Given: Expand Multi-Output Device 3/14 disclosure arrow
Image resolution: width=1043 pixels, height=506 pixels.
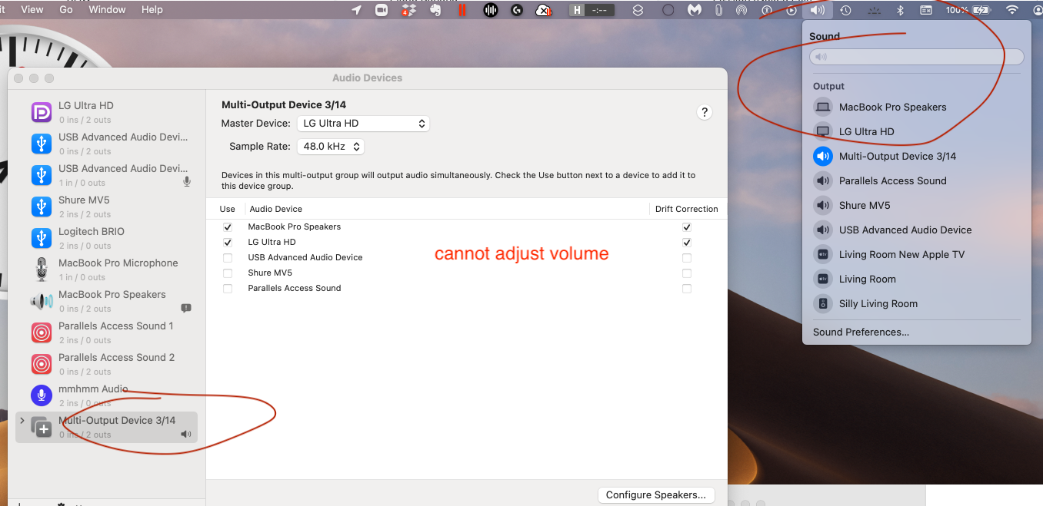Looking at the screenshot, I should click(x=22, y=421).
